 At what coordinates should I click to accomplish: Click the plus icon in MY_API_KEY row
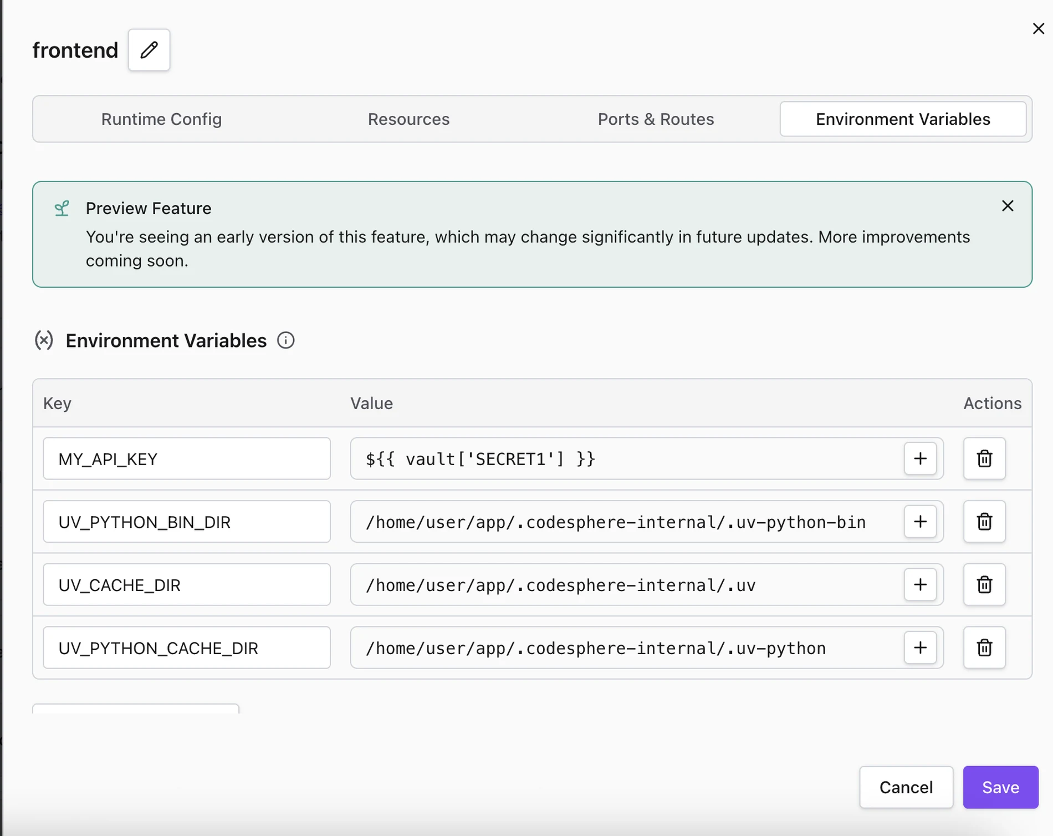[920, 458]
